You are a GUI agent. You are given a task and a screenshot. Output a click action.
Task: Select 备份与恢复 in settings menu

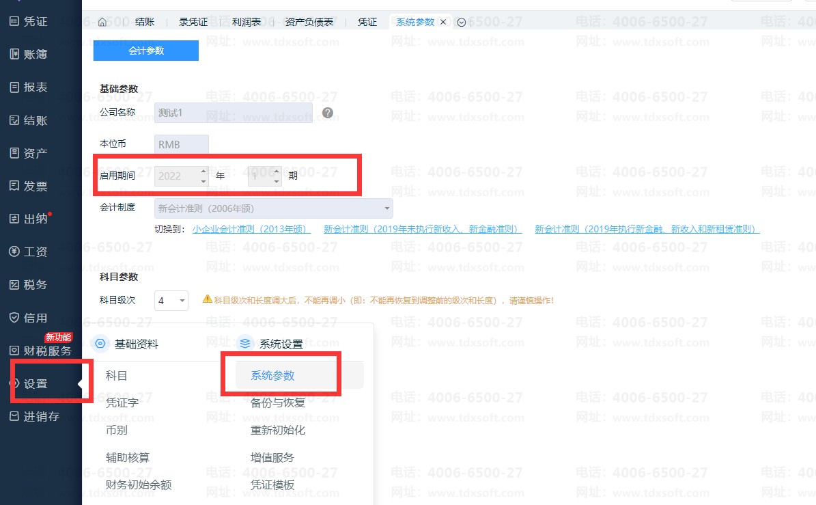(x=277, y=402)
